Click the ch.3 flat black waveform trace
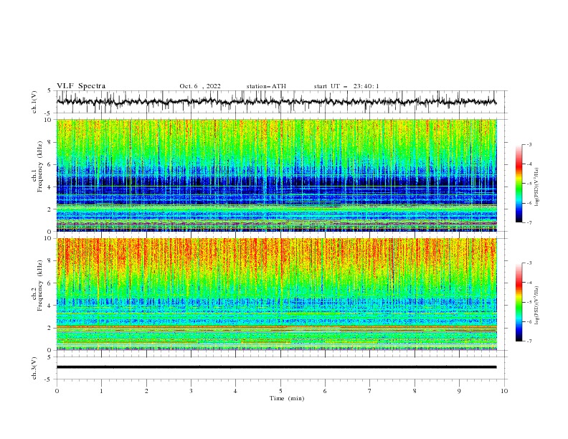The width and height of the screenshot is (568, 439). point(276,367)
